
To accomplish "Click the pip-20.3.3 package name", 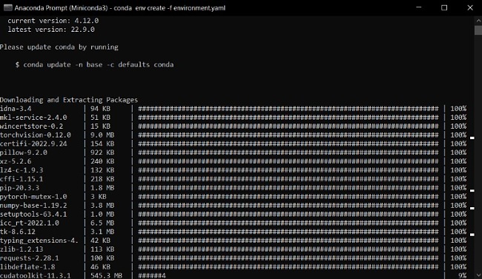I will coord(20,188).
